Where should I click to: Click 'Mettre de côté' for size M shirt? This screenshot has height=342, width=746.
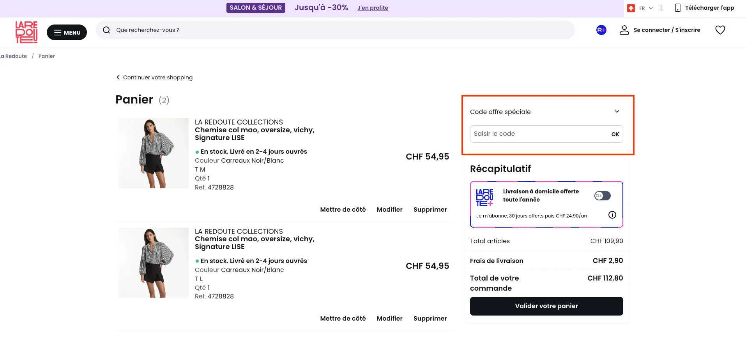pyautogui.click(x=343, y=209)
